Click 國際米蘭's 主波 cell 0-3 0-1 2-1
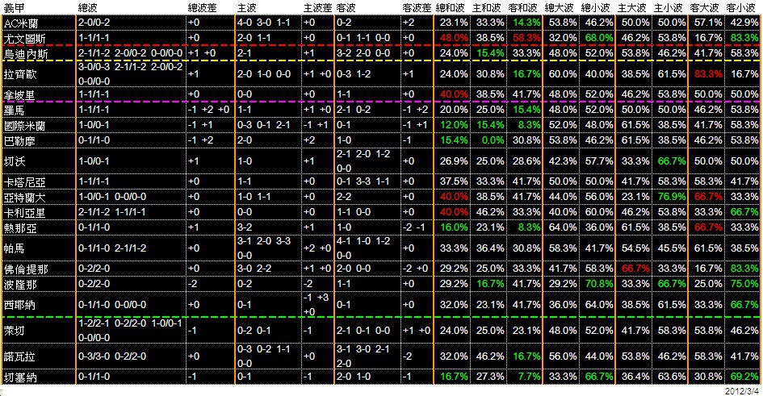763x396 pixels. [263, 125]
